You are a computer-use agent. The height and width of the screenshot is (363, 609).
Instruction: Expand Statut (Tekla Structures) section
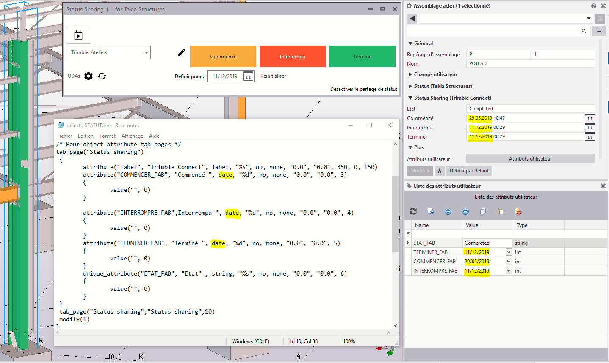(443, 86)
